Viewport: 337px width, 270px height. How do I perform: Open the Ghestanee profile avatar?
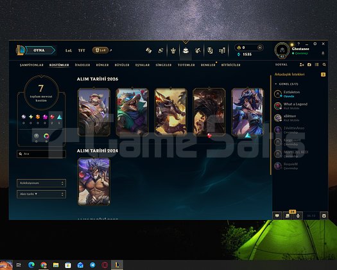[282, 50]
